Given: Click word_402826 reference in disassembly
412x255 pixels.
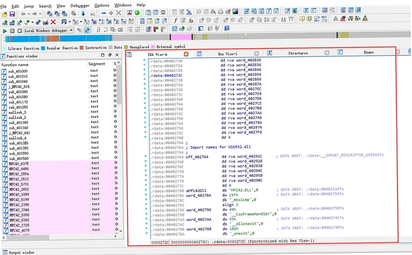Looking at the screenshot, I should click(x=249, y=60).
